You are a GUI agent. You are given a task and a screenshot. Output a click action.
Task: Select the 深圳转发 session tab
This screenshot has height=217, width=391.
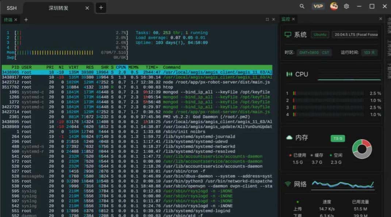(x=58, y=8)
